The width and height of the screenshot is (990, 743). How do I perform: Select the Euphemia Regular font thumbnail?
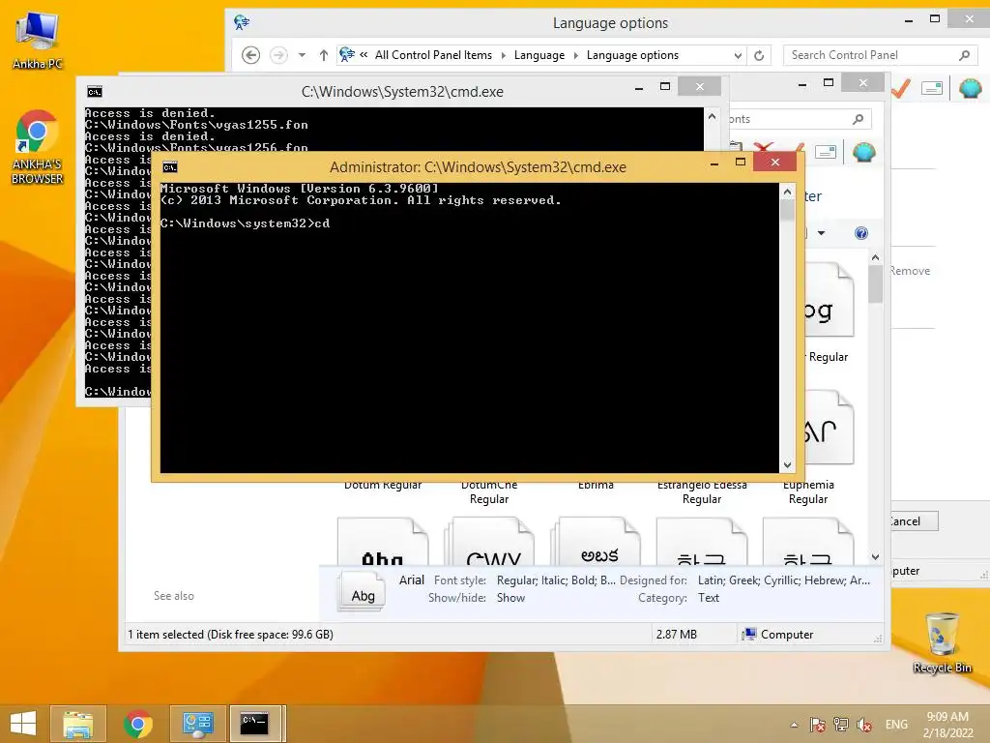click(x=829, y=427)
